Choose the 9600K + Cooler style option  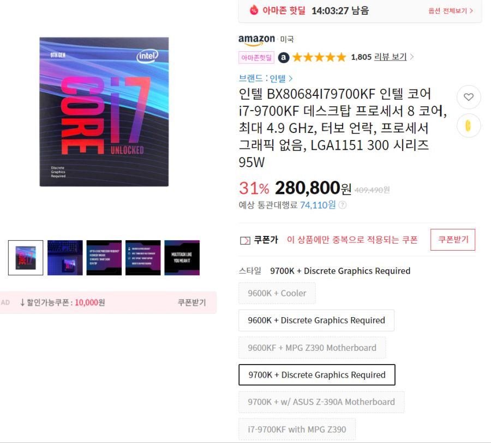pos(277,293)
